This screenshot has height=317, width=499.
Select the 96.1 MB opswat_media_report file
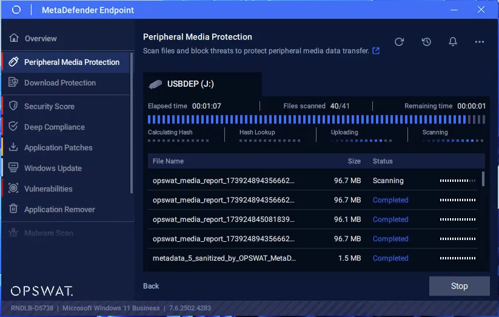(x=313, y=219)
